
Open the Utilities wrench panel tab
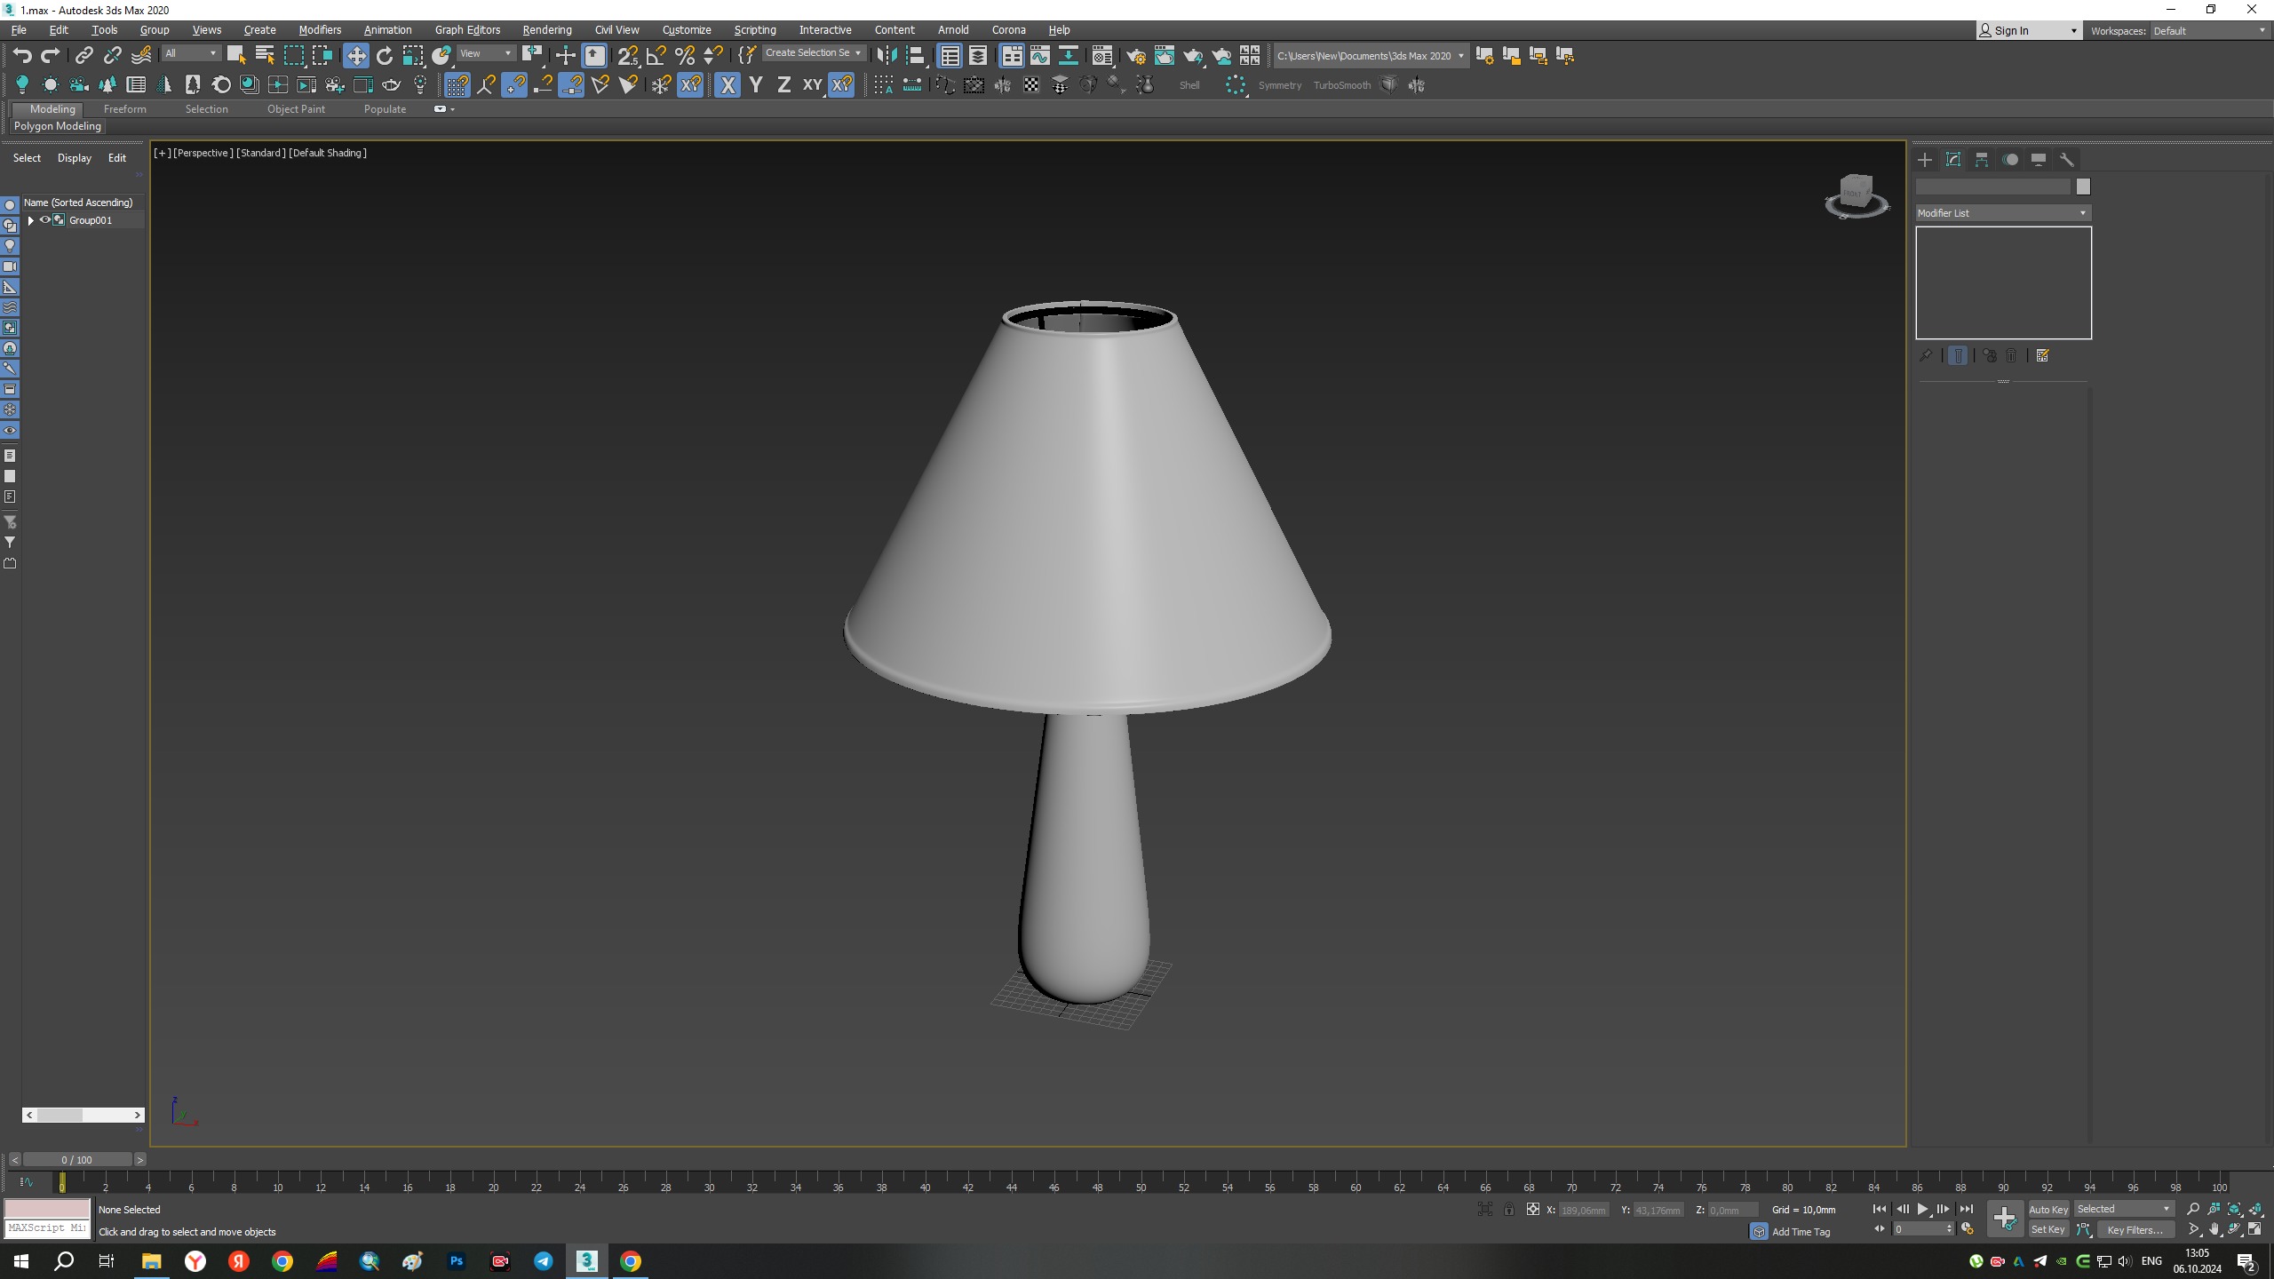point(2067,160)
